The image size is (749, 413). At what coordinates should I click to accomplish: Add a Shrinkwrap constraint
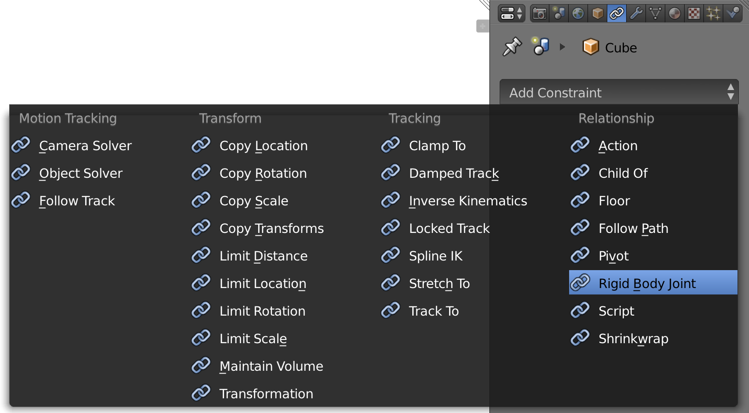[x=633, y=339]
